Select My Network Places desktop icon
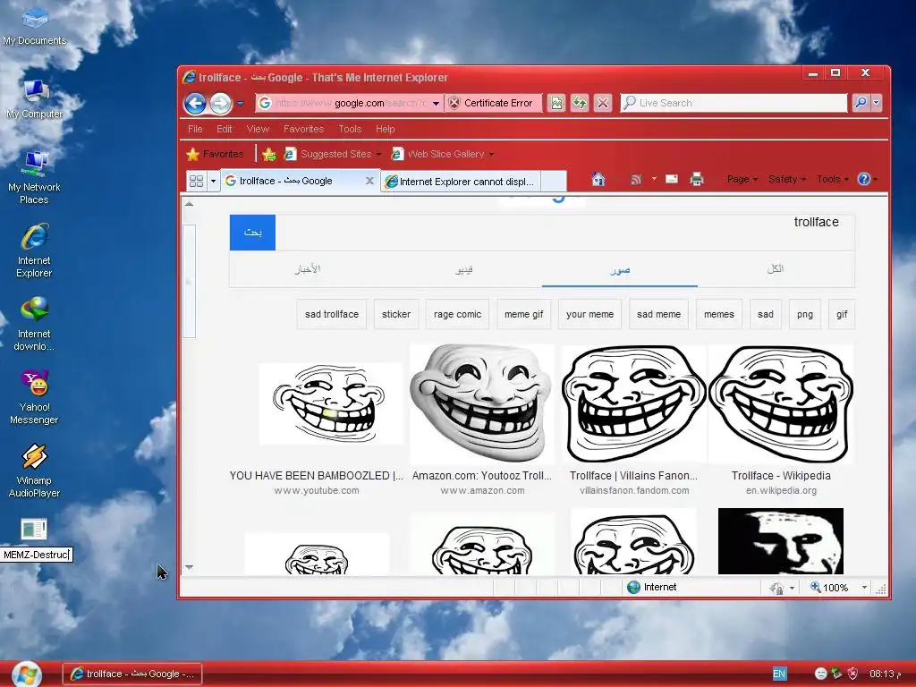Image resolution: width=916 pixels, height=687 pixels. click(35, 178)
